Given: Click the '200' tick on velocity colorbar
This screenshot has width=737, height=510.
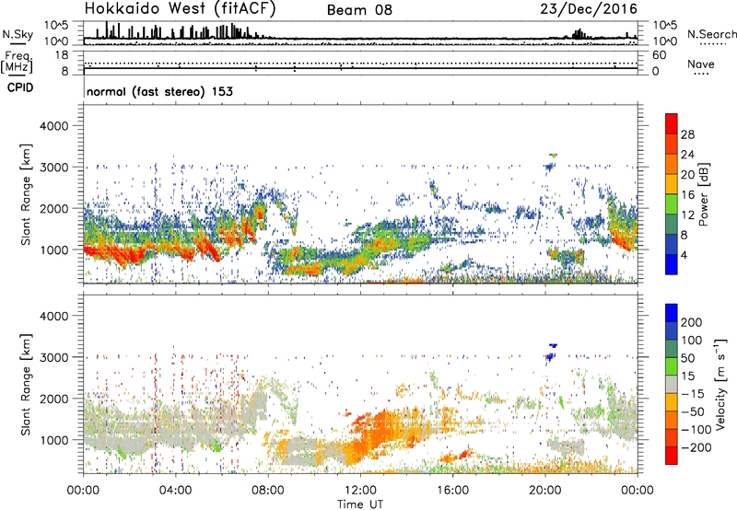Looking at the screenshot, I should 692,322.
